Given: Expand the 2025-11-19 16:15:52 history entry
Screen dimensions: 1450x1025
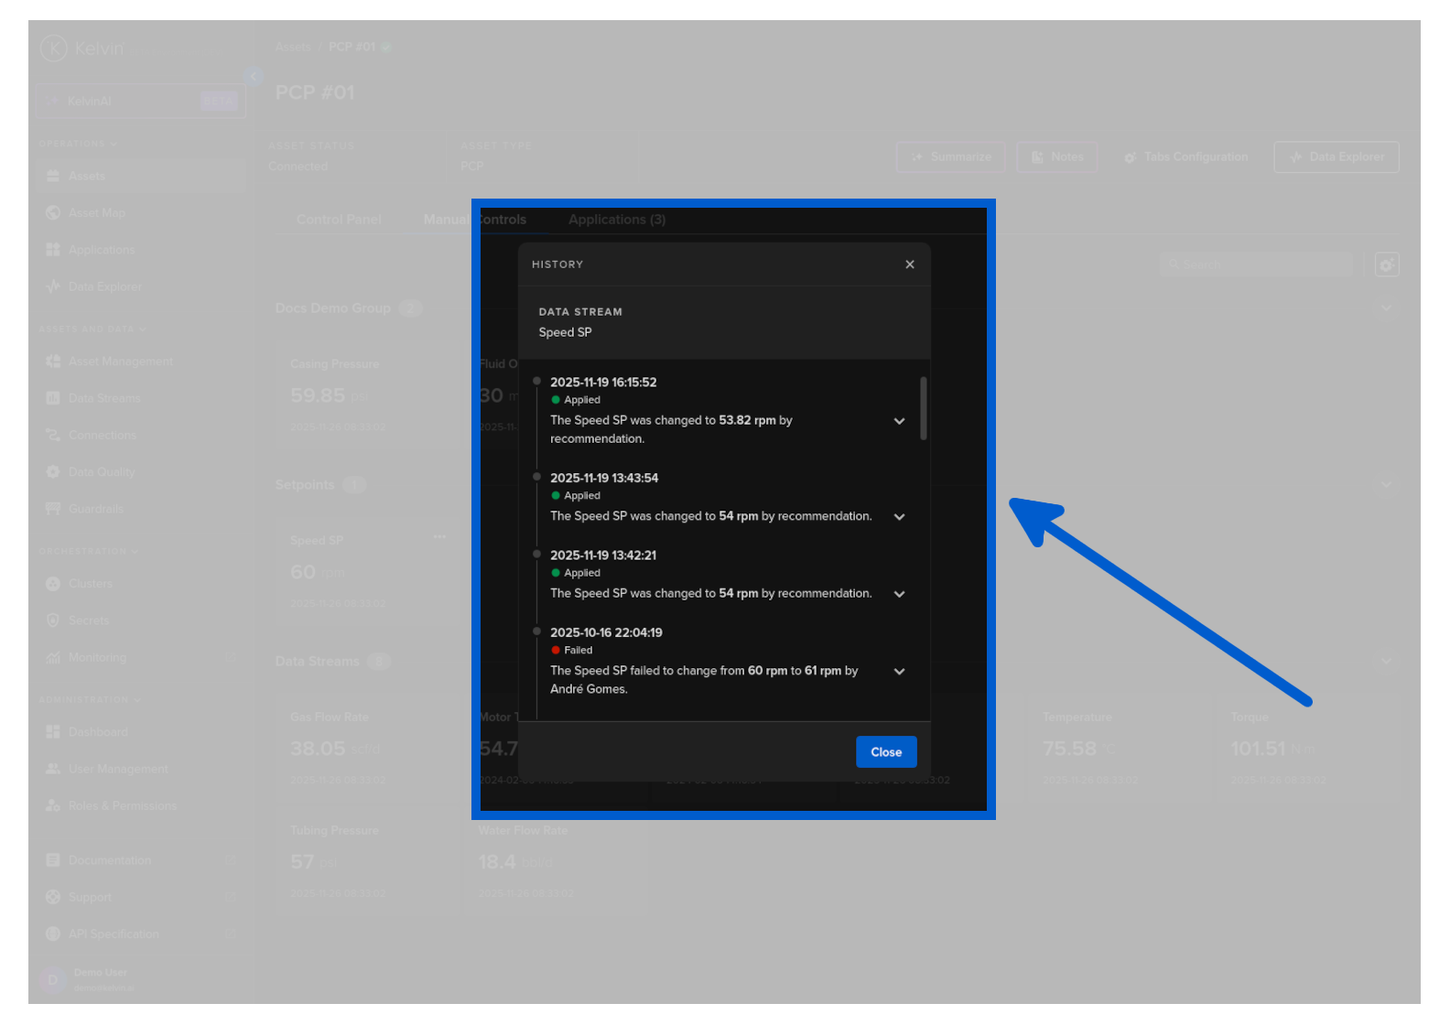Looking at the screenshot, I should tap(899, 421).
